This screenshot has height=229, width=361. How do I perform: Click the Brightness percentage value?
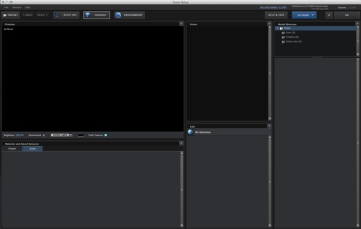[x=20, y=136]
